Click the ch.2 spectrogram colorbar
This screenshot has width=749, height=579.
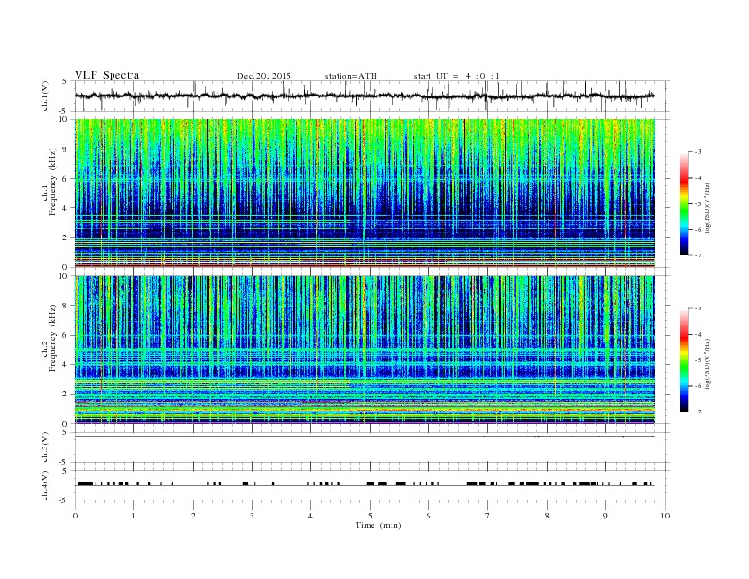(684, 360)
